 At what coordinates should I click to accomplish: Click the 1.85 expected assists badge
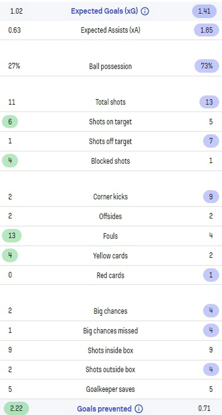pos(206,30)
